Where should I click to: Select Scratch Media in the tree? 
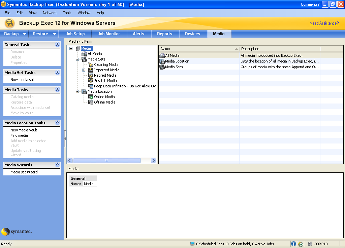[x=105, y=81]
